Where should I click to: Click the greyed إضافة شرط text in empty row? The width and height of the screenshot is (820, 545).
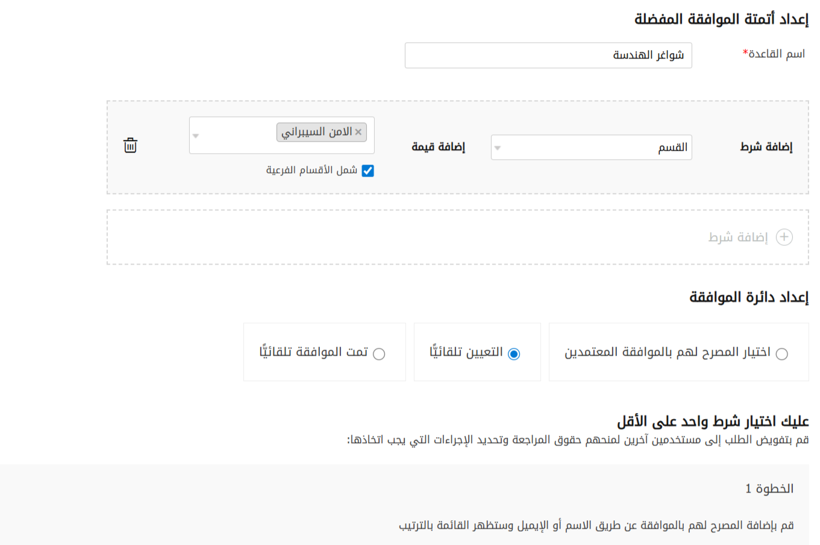738,238
